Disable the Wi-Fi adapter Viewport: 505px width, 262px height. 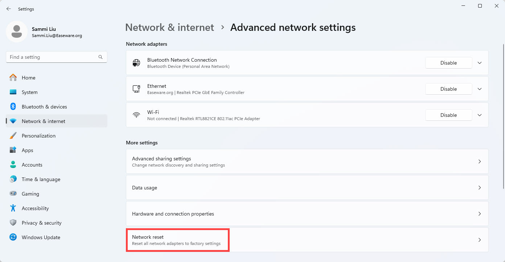pyautogui.click(x=448, y=115)
